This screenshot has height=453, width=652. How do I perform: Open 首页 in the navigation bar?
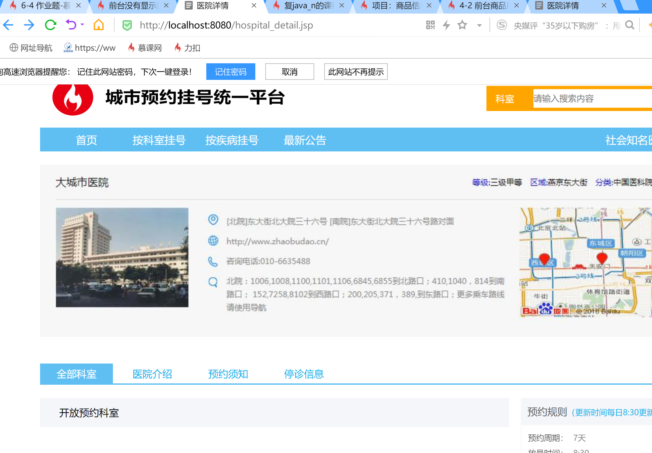(86, 140)
